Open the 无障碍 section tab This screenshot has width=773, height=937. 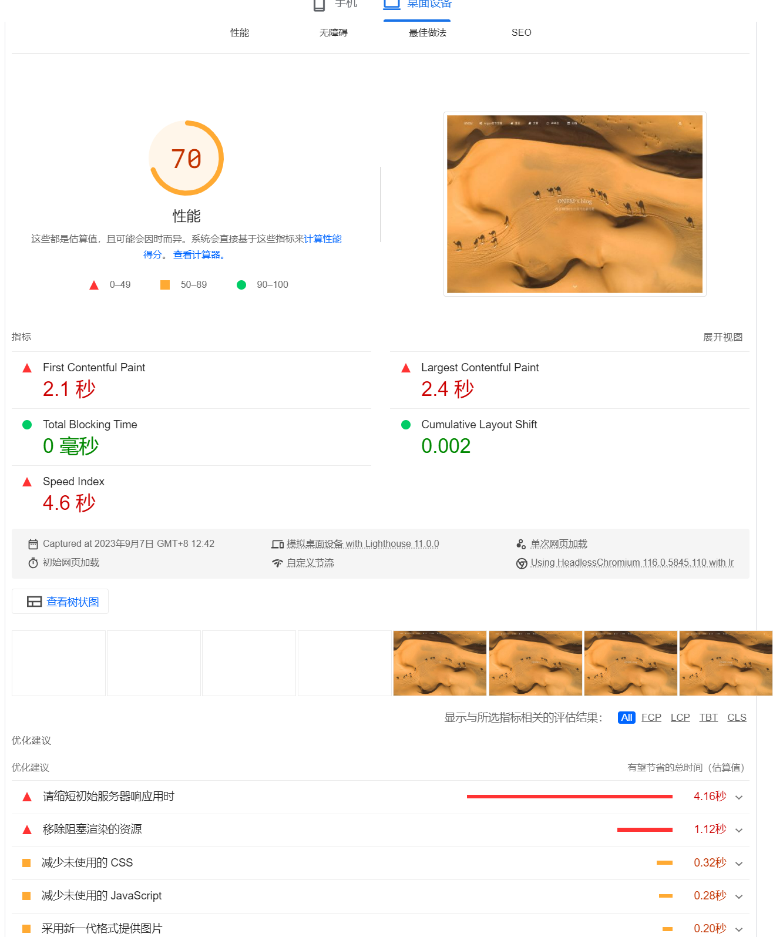click(x=334, y=33)
